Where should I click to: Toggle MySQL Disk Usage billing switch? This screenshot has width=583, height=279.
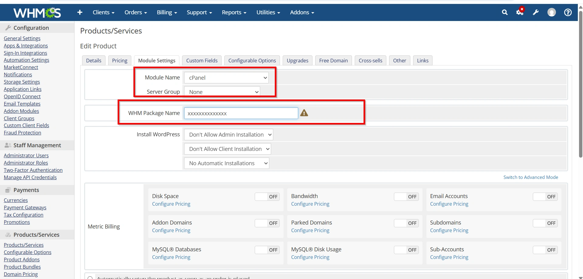406,250
